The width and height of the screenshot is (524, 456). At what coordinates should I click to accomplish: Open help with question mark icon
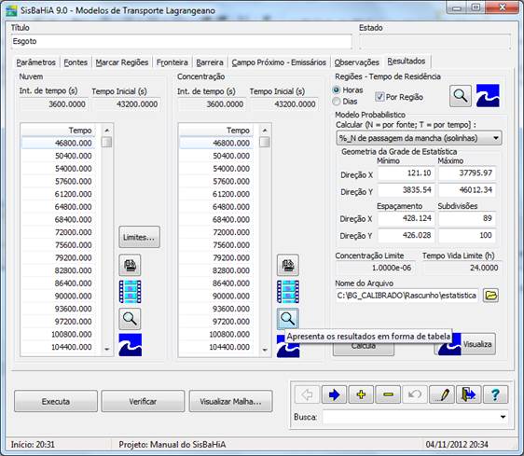pos(495,394)
